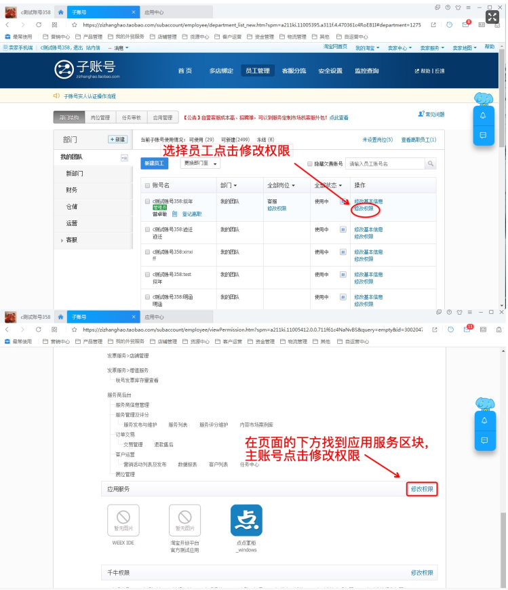
Task: Click the small menu icon next to 我的团队
Action: pyautogui.click(x=124, y=157)
